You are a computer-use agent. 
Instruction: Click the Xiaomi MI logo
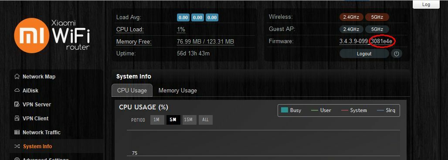[x=32, y=35]
